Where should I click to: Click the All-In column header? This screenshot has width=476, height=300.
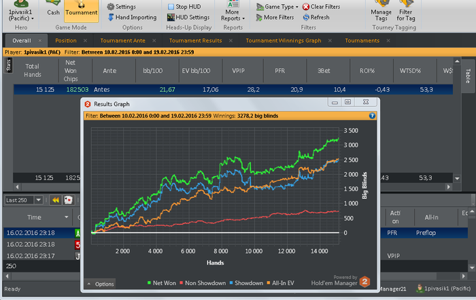[x=431, y=217]
